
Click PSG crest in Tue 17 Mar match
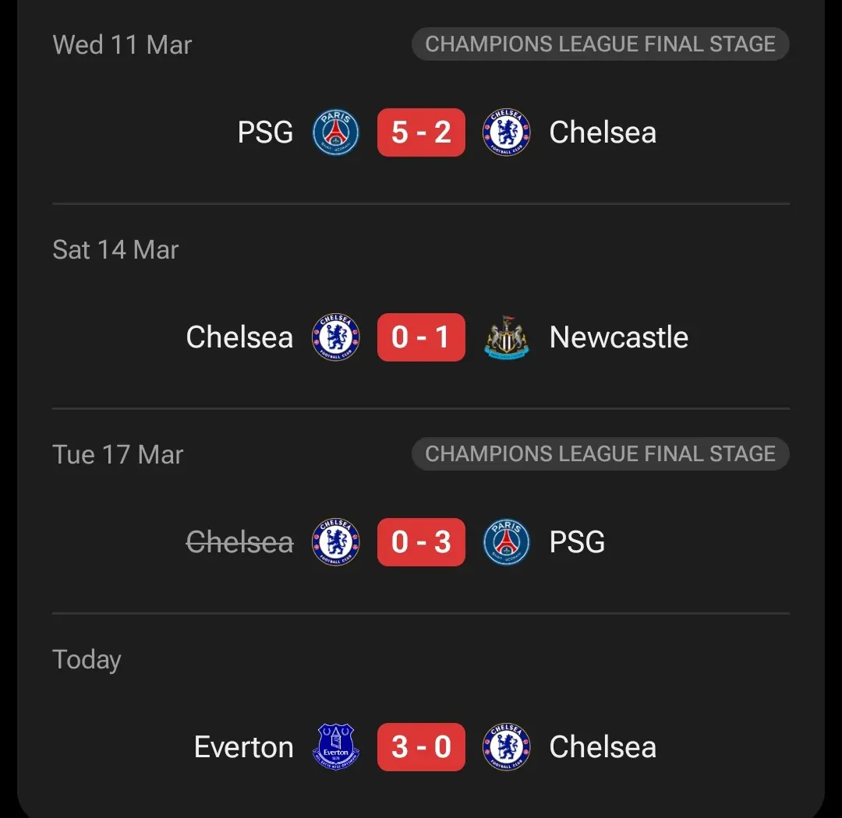point(507,542)
